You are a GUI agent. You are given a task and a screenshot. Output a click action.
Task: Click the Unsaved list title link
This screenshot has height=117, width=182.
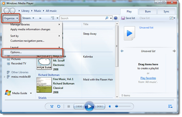[x=146, y=28]
